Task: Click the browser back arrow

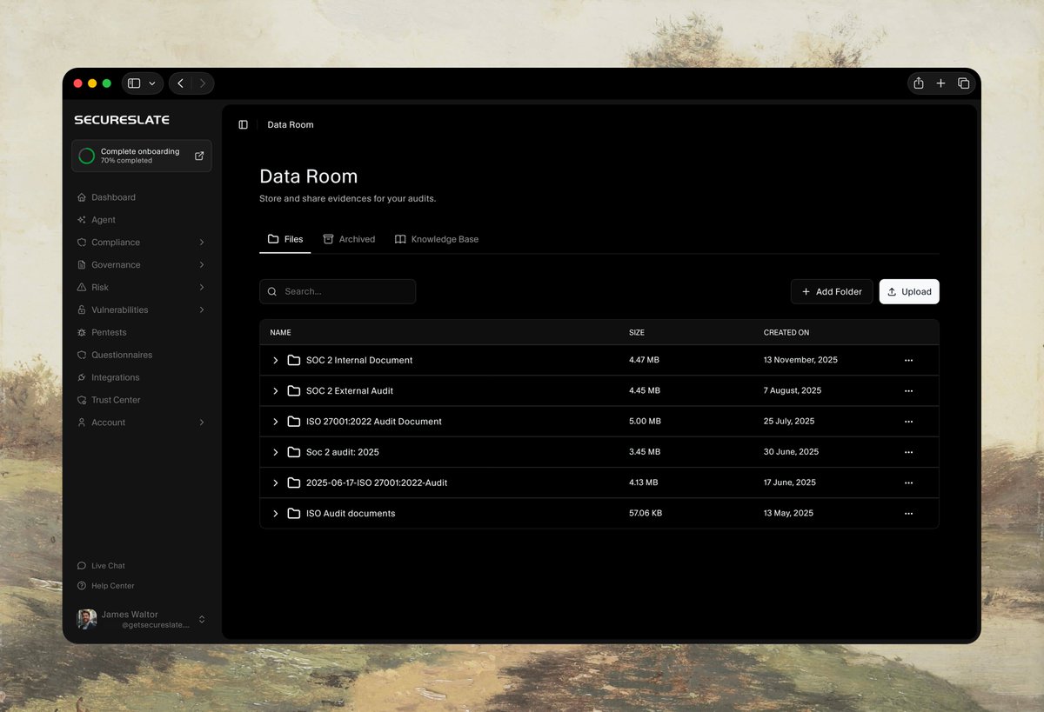Action: 180,83
